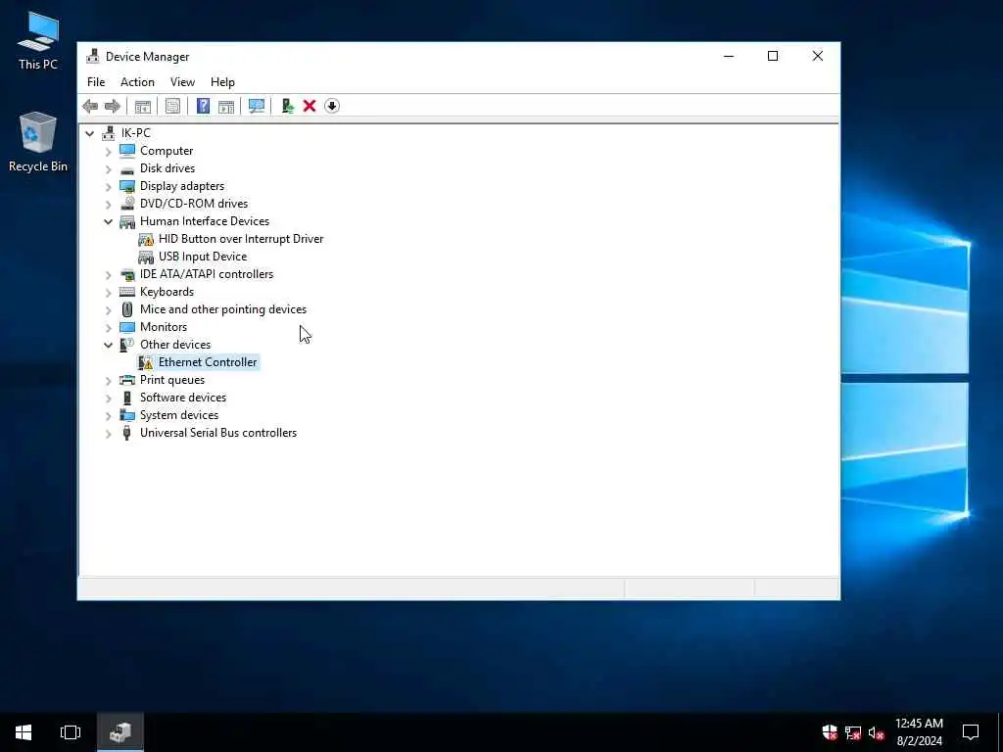The height and width of the screenshot is (752, 1003).
Task: Select the IK-PC computer name
Action: 135,133
